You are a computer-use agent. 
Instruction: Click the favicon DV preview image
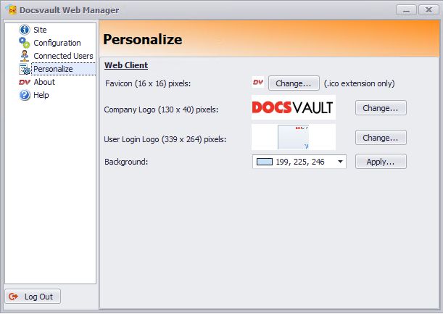click(x=257, y=83)
